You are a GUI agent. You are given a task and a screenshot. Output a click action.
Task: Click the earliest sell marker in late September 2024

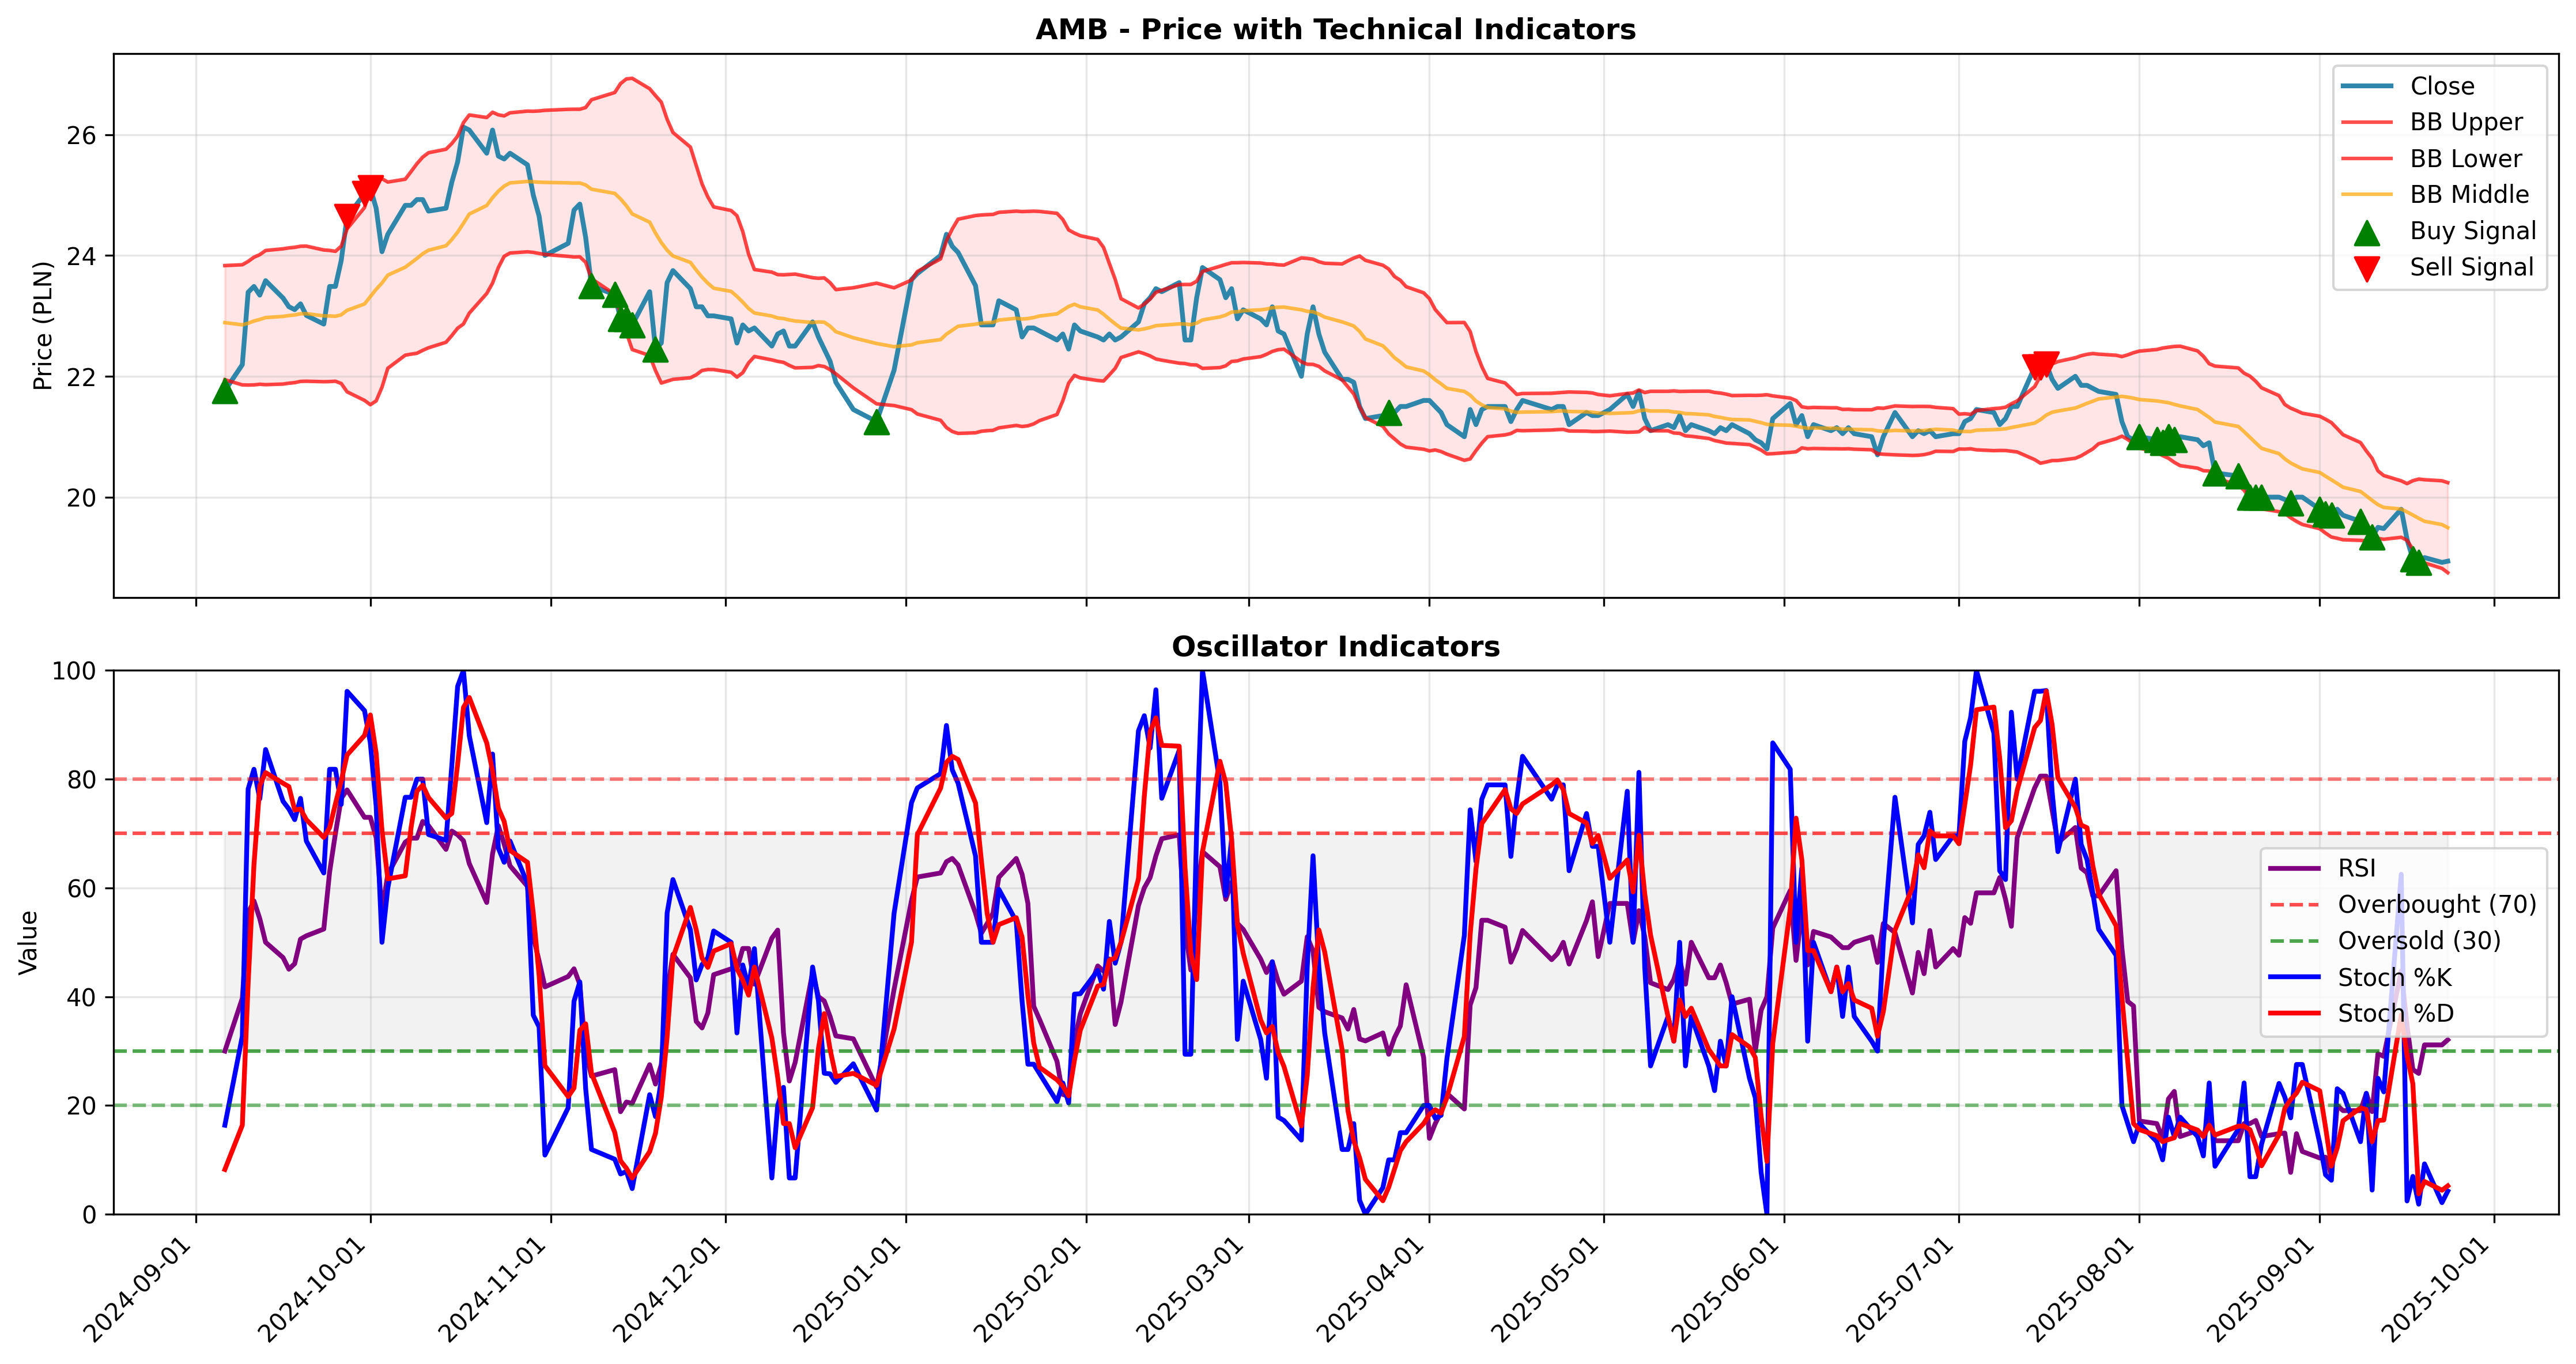(346, 216)
